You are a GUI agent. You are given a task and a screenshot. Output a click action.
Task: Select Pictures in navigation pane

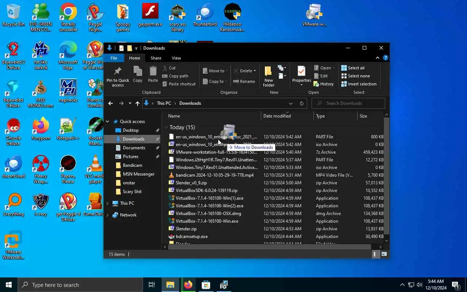coord(131,157)
